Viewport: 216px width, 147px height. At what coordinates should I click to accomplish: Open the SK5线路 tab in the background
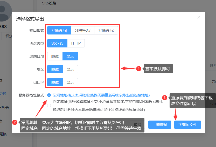tap(49, 3)
